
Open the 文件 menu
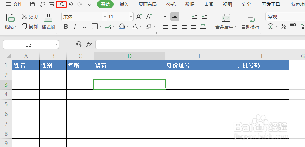click(x=14, y=4)
